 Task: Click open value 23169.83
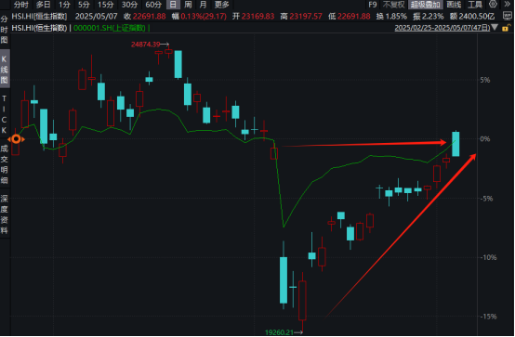(257, 16)
